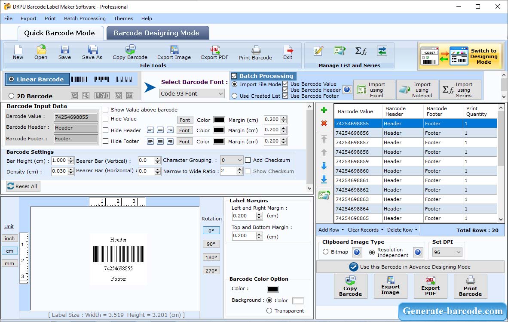The image size is (508, 322).
Task: Open the Barcode Color Option color swatch
Action: pyautogui.click(x=273, y=289)
